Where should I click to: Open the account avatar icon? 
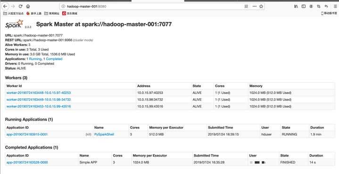311,7
